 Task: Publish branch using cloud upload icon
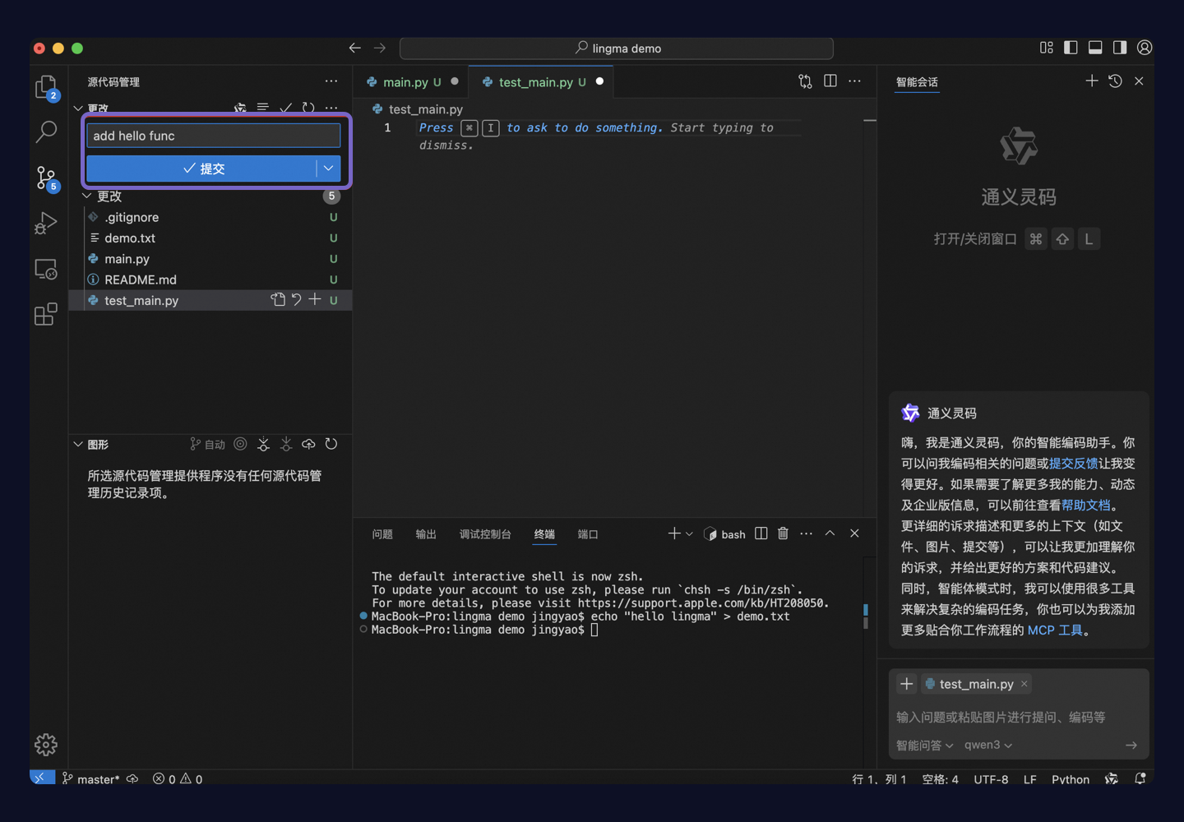308,444
